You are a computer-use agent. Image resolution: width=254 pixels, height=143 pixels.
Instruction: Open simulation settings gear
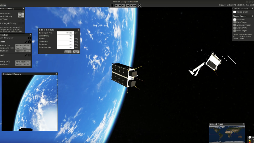139,6
